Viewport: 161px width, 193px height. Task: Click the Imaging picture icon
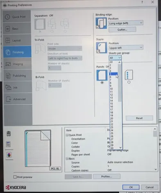8,64
